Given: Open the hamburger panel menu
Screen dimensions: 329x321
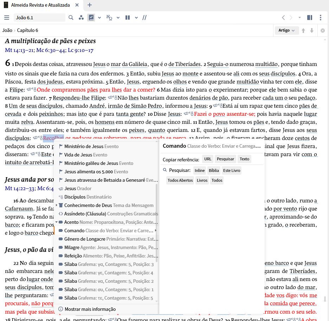Looking at the screenshot, I should click(x=7, y=18).
